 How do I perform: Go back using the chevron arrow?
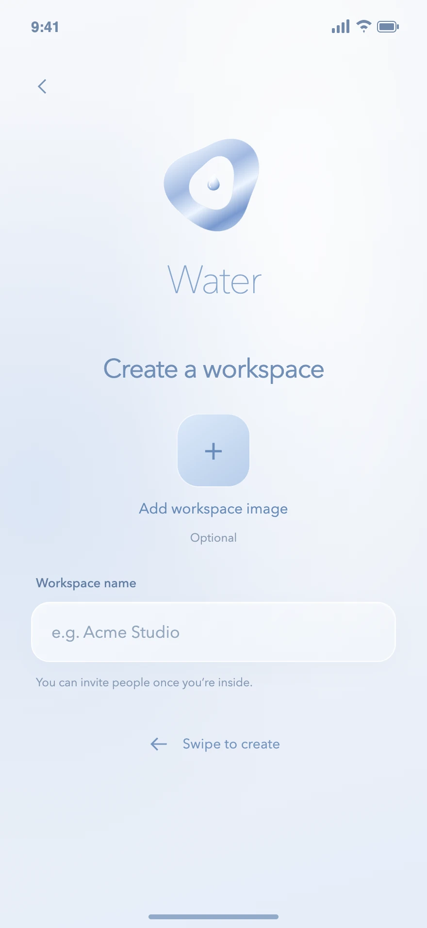tap(42, 86)
